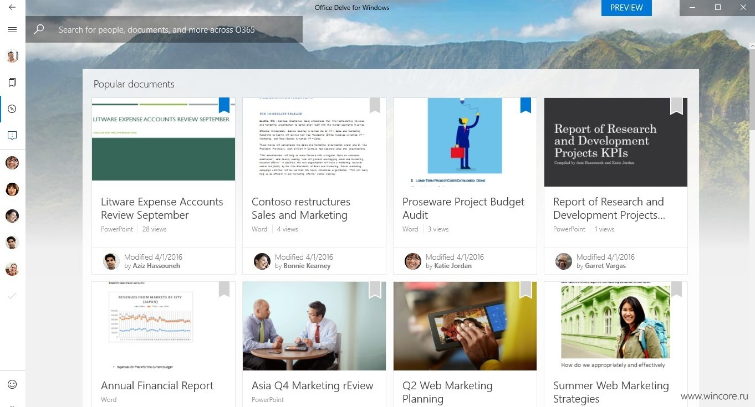The height and width of the screenshot is (407, 755).
Task: Open Summer Web Marketing Strategies thumbnail
Action: click(616, 326)
